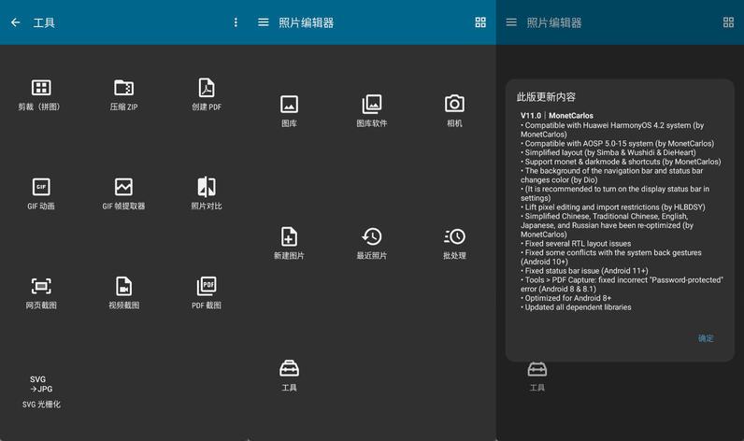Expand the three-dot overflow menu in 工具 header
The image size is (744, 441).
236,22
